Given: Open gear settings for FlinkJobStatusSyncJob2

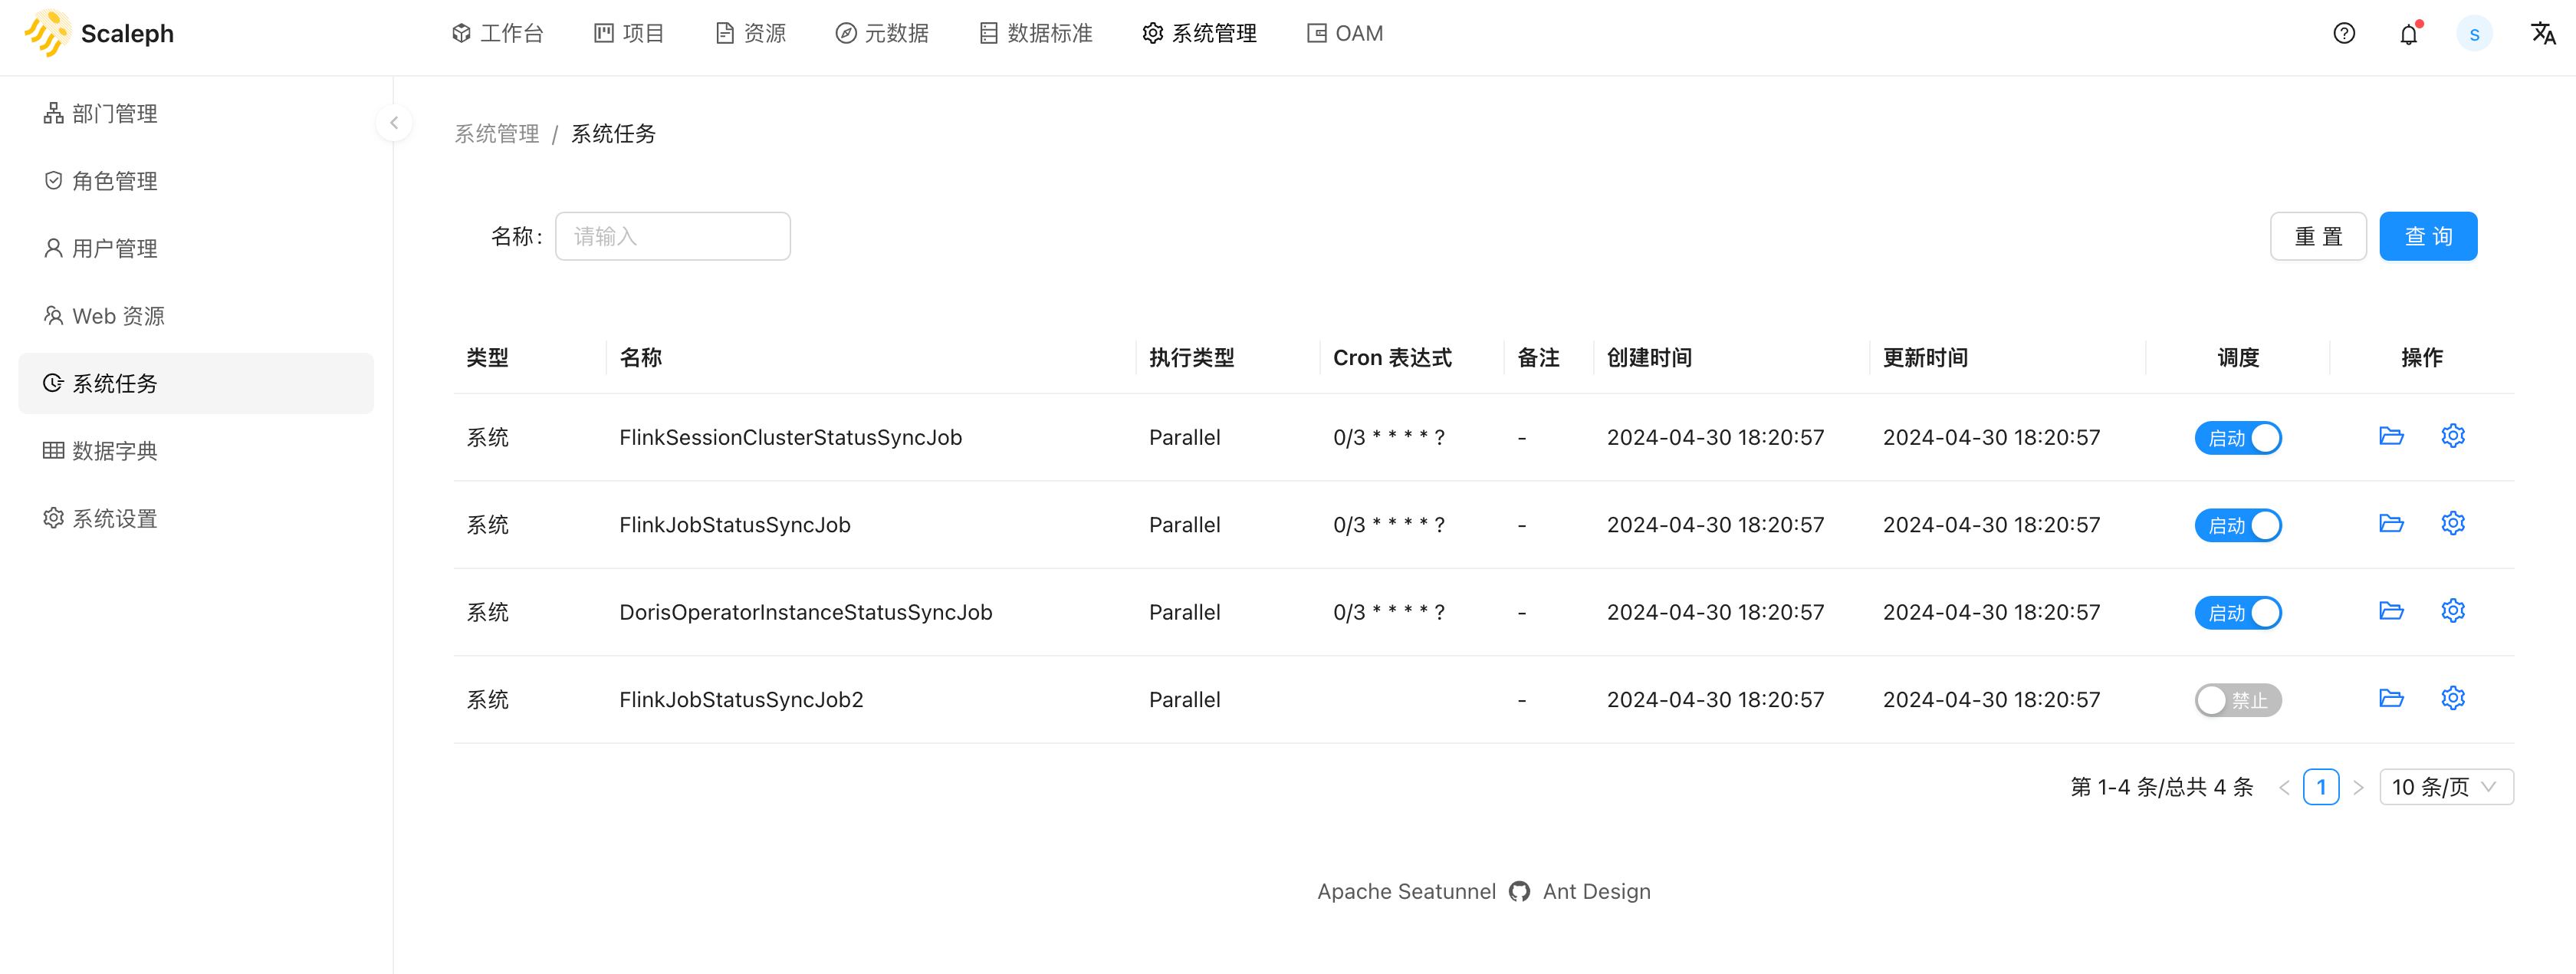Looking at the screenshot, I should pos(2453,698).
